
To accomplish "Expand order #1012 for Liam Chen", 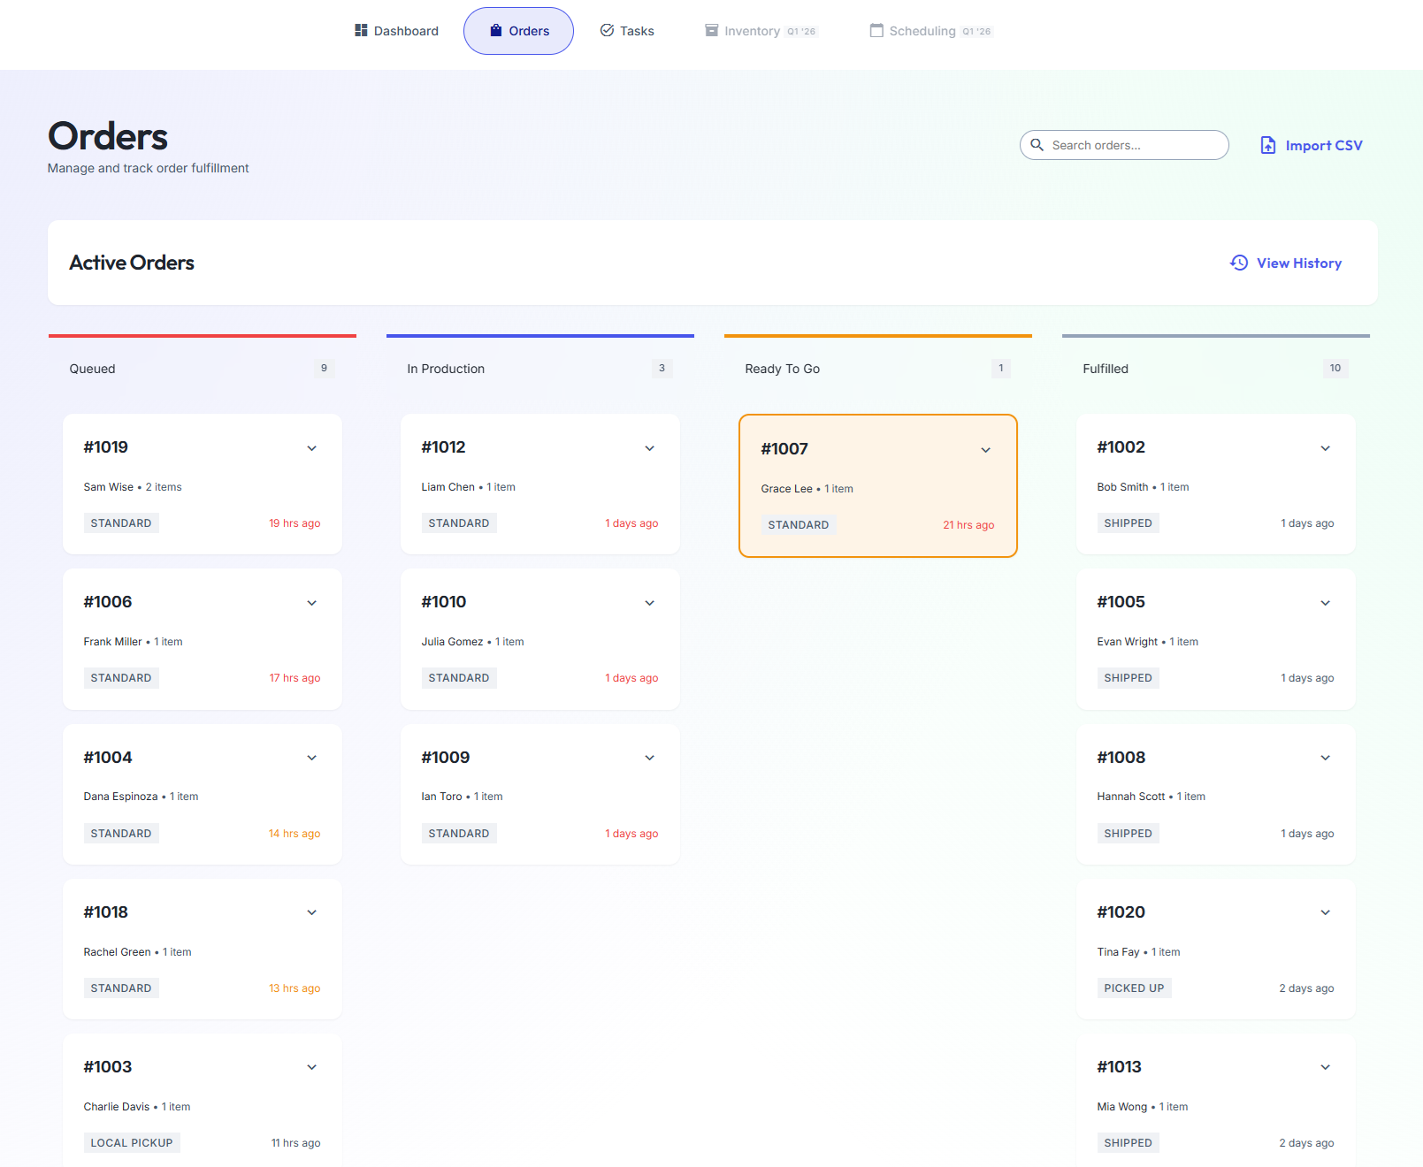I will tap(650, 448).
